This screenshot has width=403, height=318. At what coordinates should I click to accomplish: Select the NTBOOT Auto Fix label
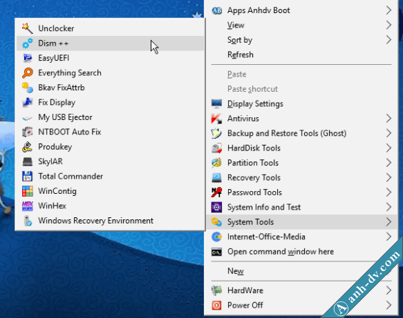click(x=69, y=132)
